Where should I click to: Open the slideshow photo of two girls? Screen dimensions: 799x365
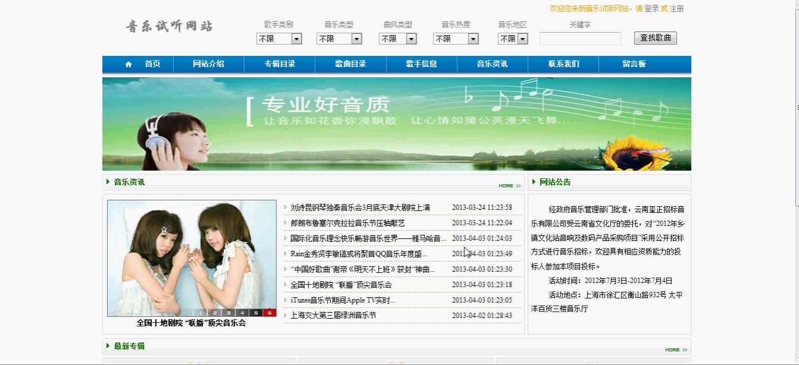coord(192,258)
